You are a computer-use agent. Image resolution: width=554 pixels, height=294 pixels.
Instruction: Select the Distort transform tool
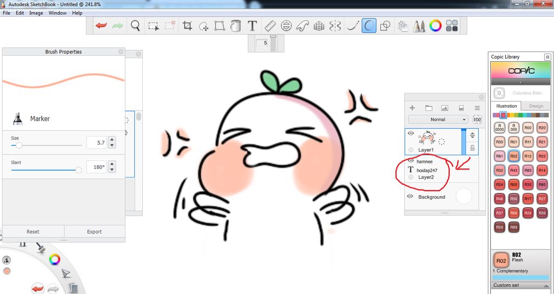pyautogui.click(x=220, y=26)
